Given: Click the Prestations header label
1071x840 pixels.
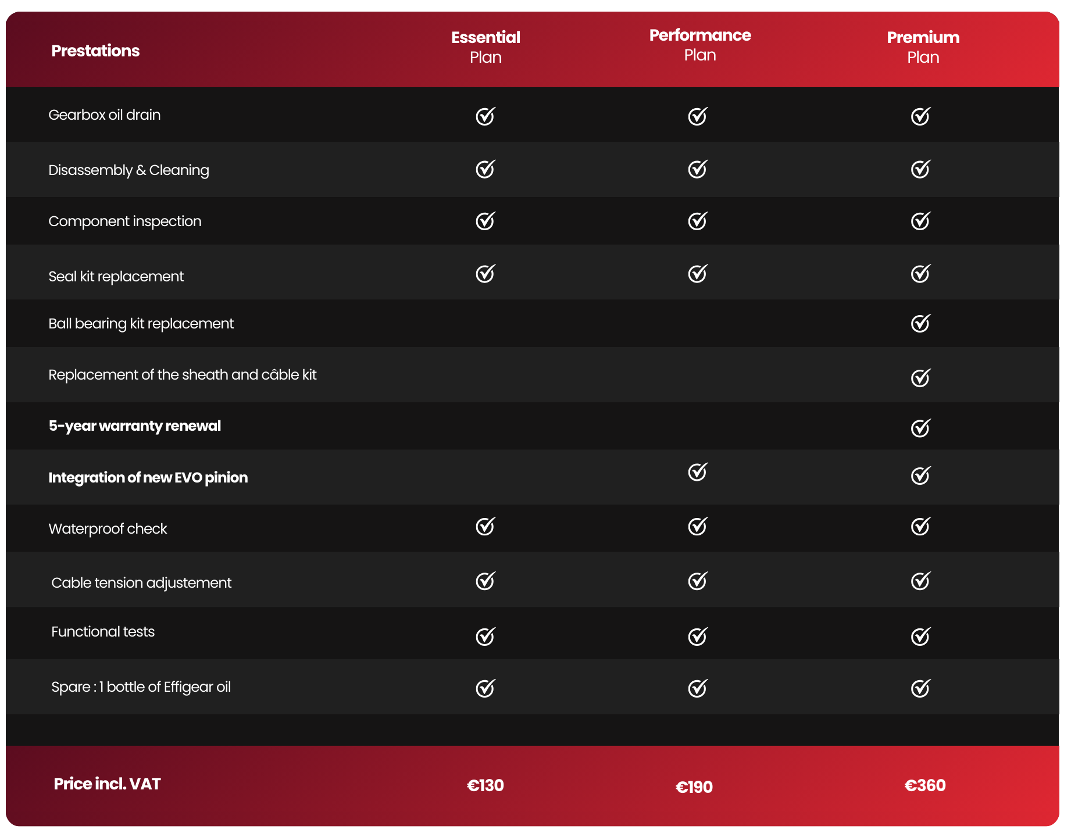Looking at the screenshot, I should 95,51.
